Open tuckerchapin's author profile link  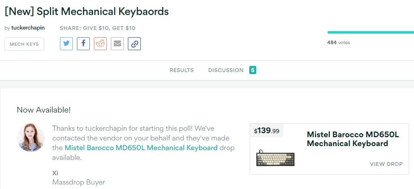[28, 28]
